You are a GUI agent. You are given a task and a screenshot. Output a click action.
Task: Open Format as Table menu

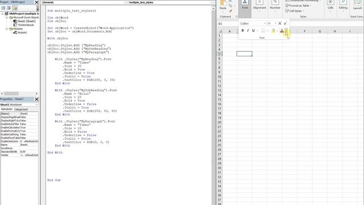click(298, 6)
